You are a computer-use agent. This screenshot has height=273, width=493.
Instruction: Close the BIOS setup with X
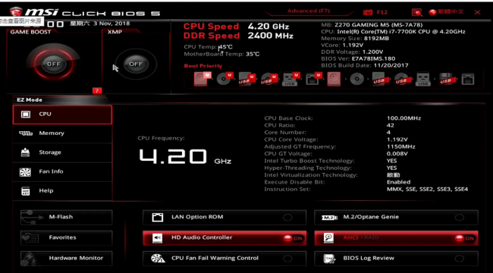pyautogui.click(x=477, y=13)
